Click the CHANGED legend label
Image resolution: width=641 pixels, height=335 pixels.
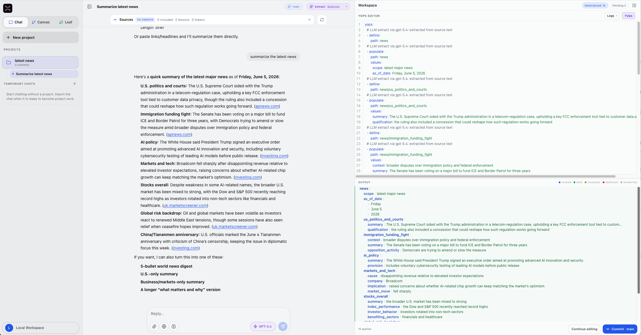[x=594, y=182]
